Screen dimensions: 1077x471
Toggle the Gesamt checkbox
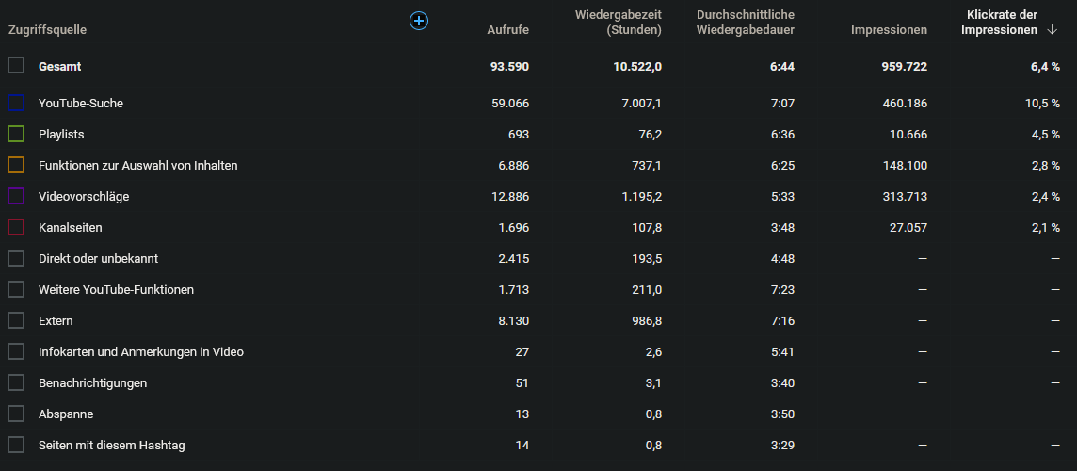pos(16,66)
